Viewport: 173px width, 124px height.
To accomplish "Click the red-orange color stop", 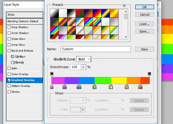I will pos(140,87).
